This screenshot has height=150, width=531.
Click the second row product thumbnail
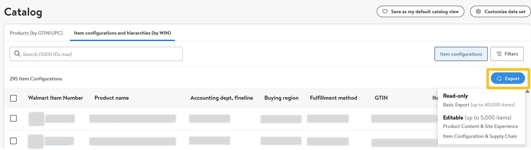(36, 141)
